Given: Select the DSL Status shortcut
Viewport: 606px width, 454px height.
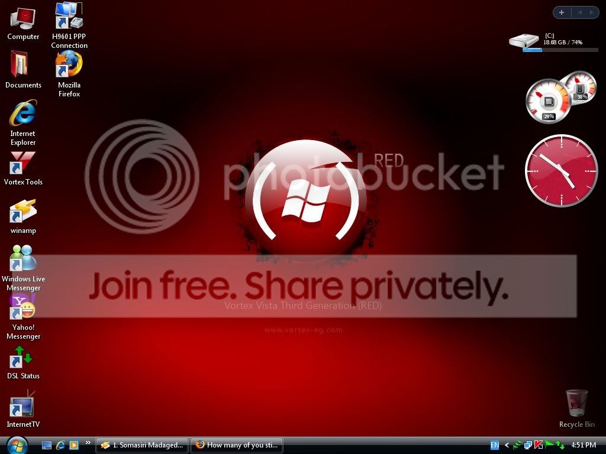Looking at the screenshot, I should pos(23,363).
